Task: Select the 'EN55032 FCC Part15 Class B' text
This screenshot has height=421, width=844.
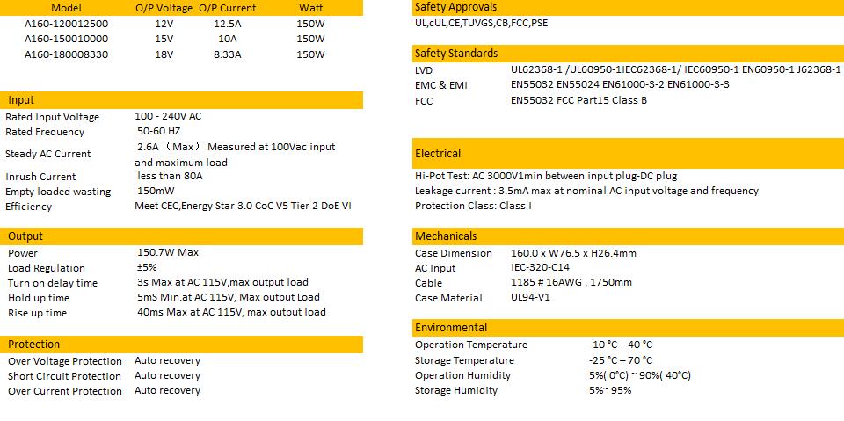Action: click(578, 100)
